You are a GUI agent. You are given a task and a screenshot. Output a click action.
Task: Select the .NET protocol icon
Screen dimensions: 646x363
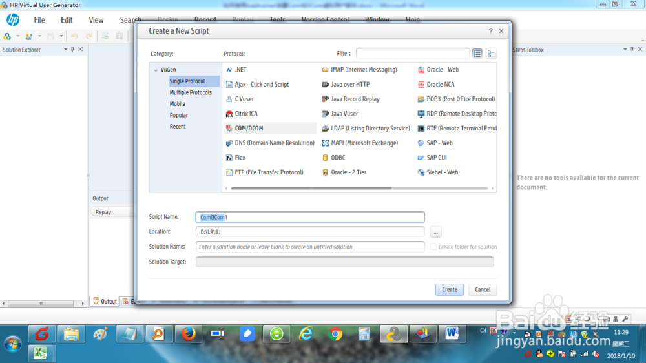[229, 70]
